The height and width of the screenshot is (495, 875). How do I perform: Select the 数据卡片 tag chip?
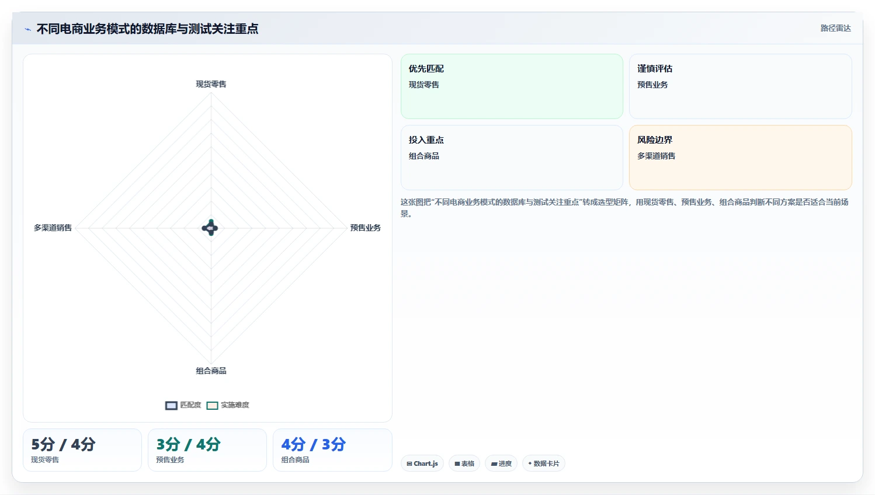click(x=544, y=463)
